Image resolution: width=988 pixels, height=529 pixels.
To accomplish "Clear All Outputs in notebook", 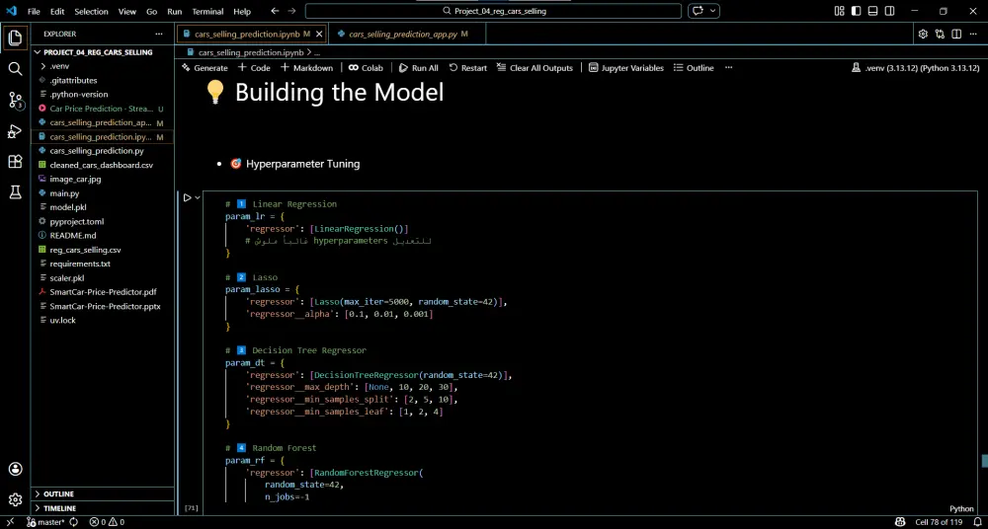I will pyautogui.click(x=535, y=68).
